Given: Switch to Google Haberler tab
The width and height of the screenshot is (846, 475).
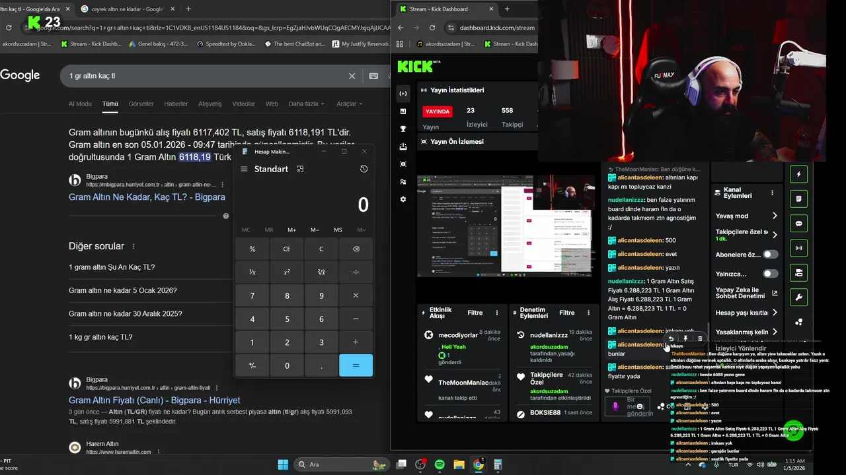Looking at the screenshot, I should pyautogui.click(x=176, y=104).
